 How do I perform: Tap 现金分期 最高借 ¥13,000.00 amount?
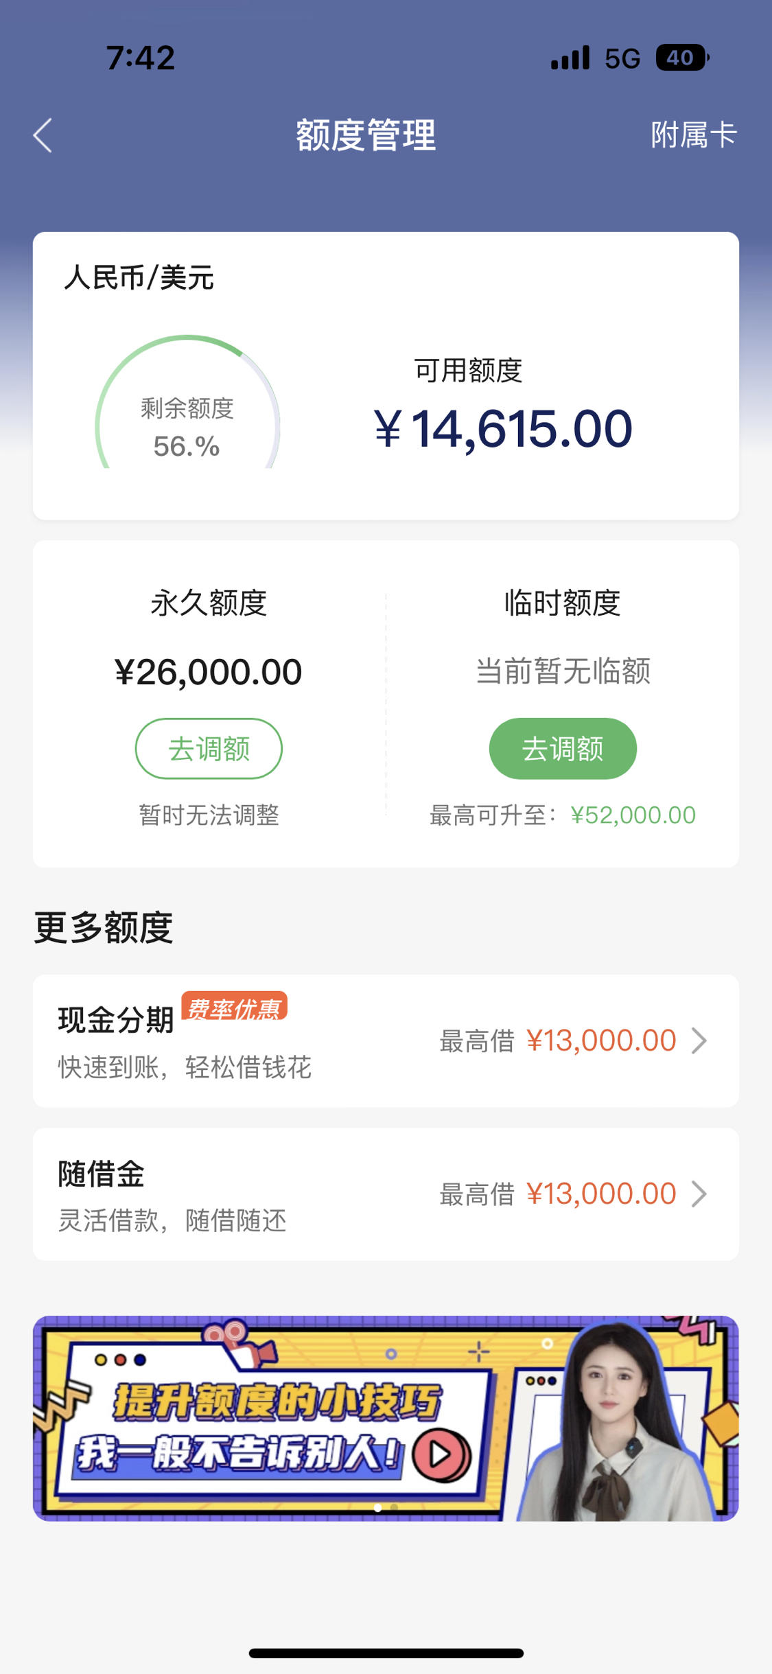(x=601, y=1041)
